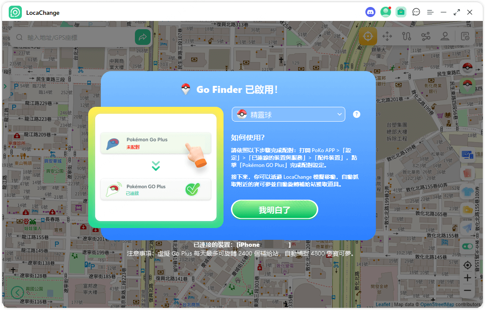
Task: Open the multi-device control icon
Action: 468,154
